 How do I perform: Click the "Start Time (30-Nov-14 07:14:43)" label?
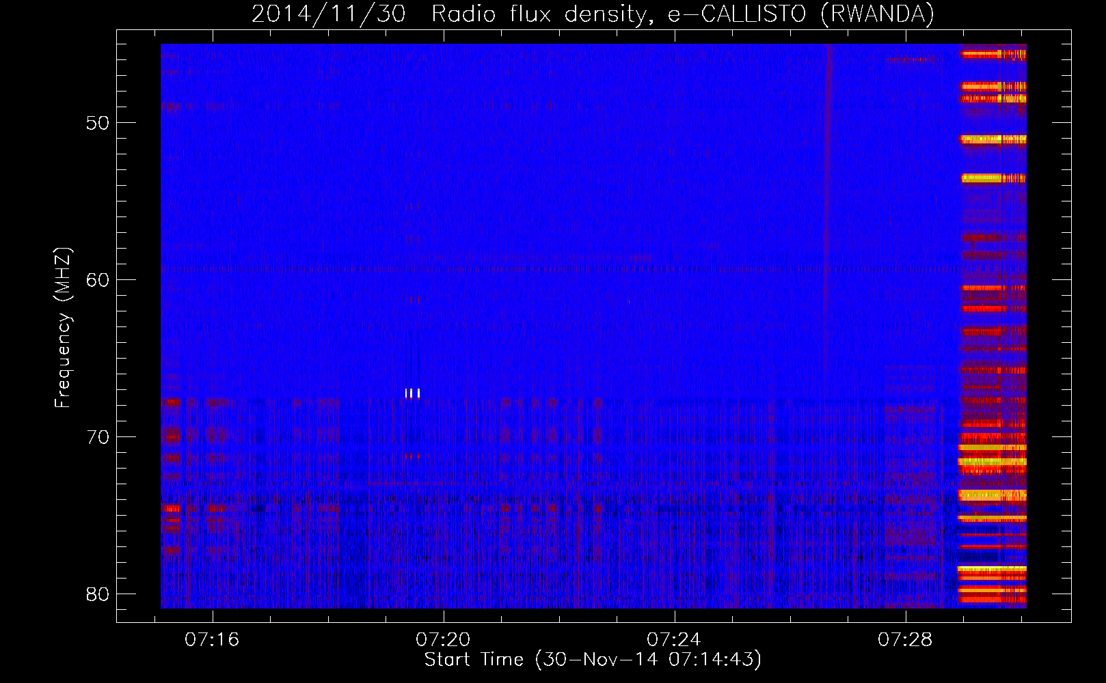593,660
